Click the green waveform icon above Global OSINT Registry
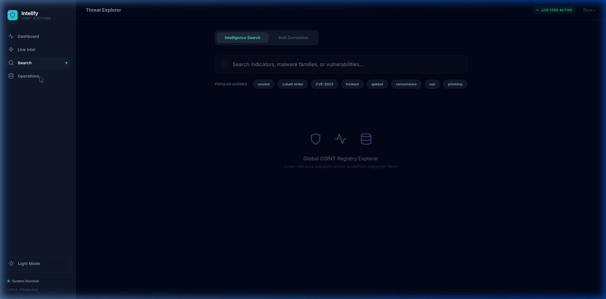The width and height of the screenshot is (606, 299). pyautogui.click(x=341, y=139)
